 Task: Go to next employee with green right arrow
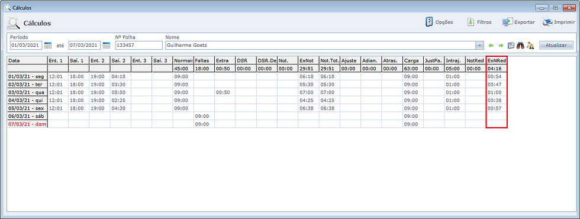[x=501, y=46]
